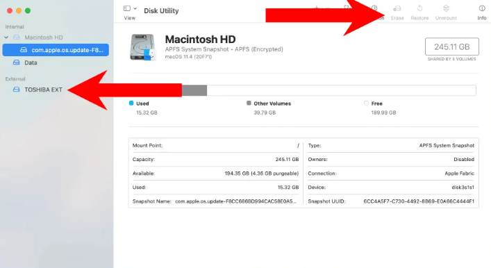The width and height of the screenshot is (491, 268).
Task: Collapse the Macintosh HD disclosure chevron
Action: (x=6, y=37)
